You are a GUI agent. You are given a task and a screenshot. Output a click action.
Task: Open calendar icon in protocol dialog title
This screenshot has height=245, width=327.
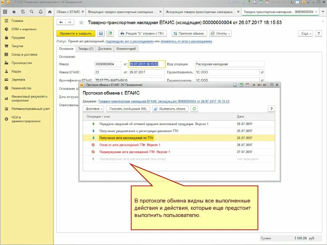(247, 85)
